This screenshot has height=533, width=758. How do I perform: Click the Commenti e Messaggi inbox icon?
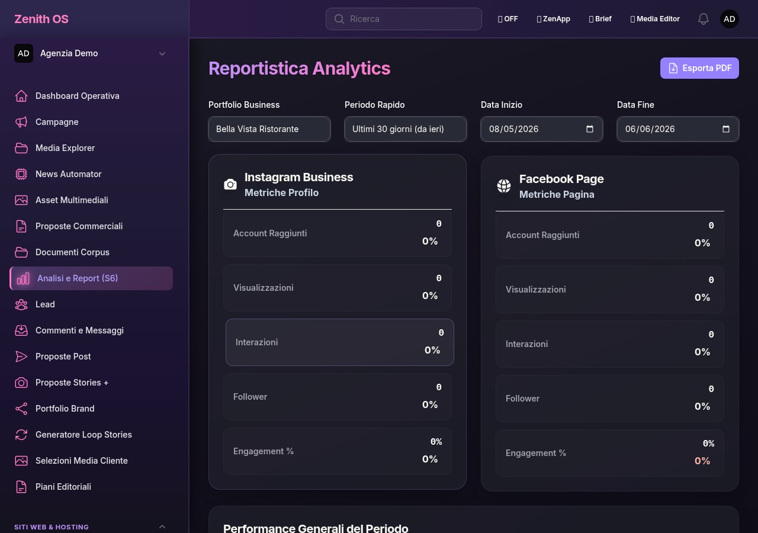[x=21, y=330]
